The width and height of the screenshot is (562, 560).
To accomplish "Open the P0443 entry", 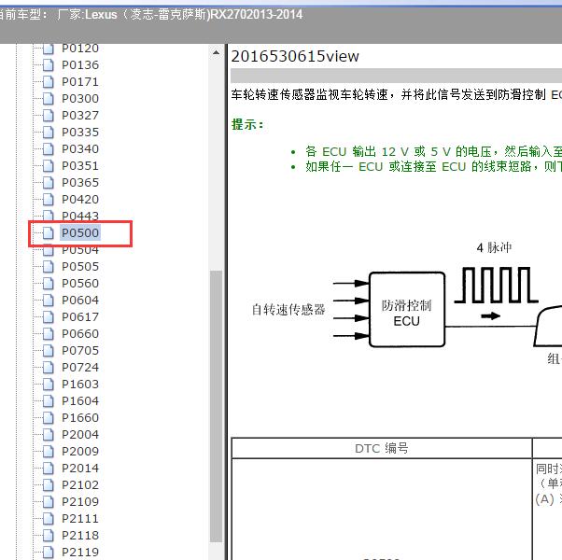I will (x=80, y=216).
